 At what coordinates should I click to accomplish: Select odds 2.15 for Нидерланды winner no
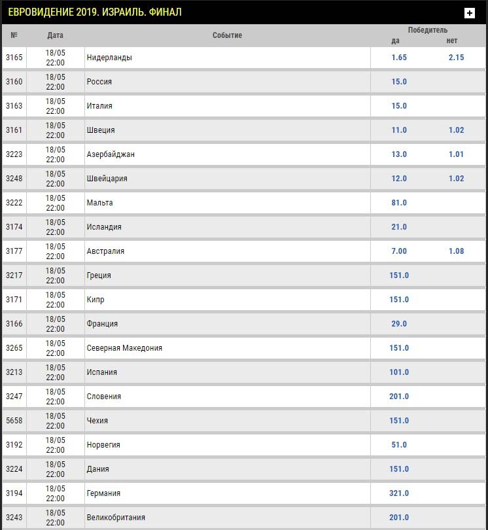point(456,58)
